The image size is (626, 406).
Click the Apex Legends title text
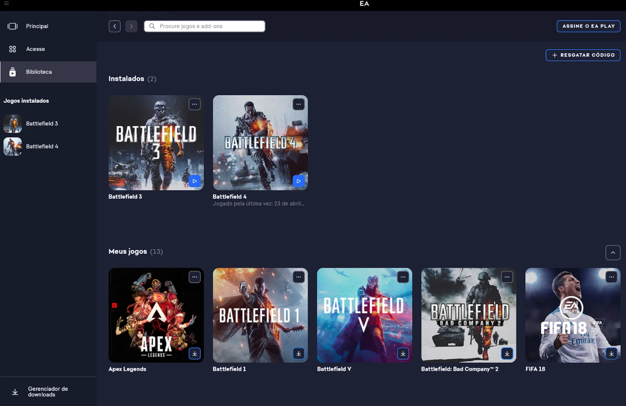pyautogui.click(x=127, y=369)
